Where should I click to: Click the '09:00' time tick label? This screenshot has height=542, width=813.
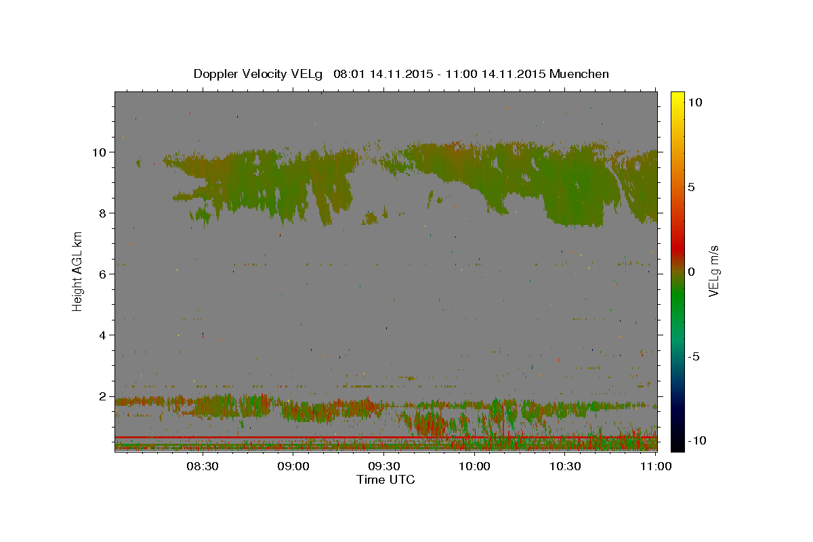pos(293,467)
